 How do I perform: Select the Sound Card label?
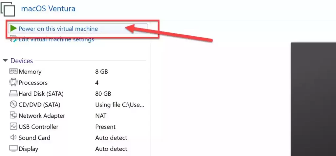pyautogui.click(x=34, y=138)
